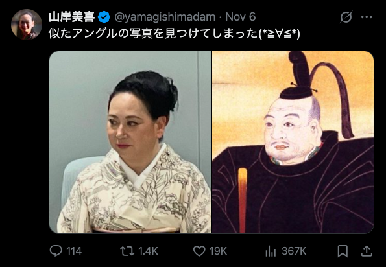Click the 114 replies count
Viewport: 386px width, 267px height.
[x=74, y=251]
